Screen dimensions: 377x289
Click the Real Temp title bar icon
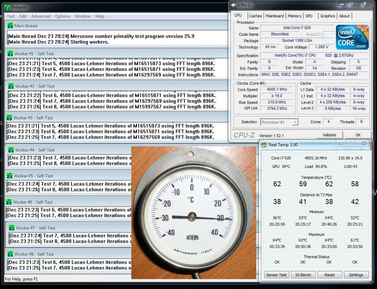click(x=264, y=145)
